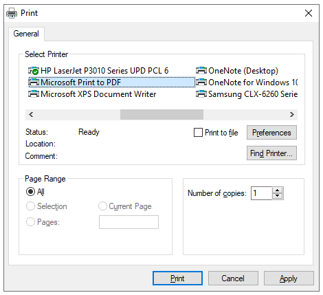Click the printer list left scroll arrow
Viewport: 323px width, 295px height.
pos(31,114)
